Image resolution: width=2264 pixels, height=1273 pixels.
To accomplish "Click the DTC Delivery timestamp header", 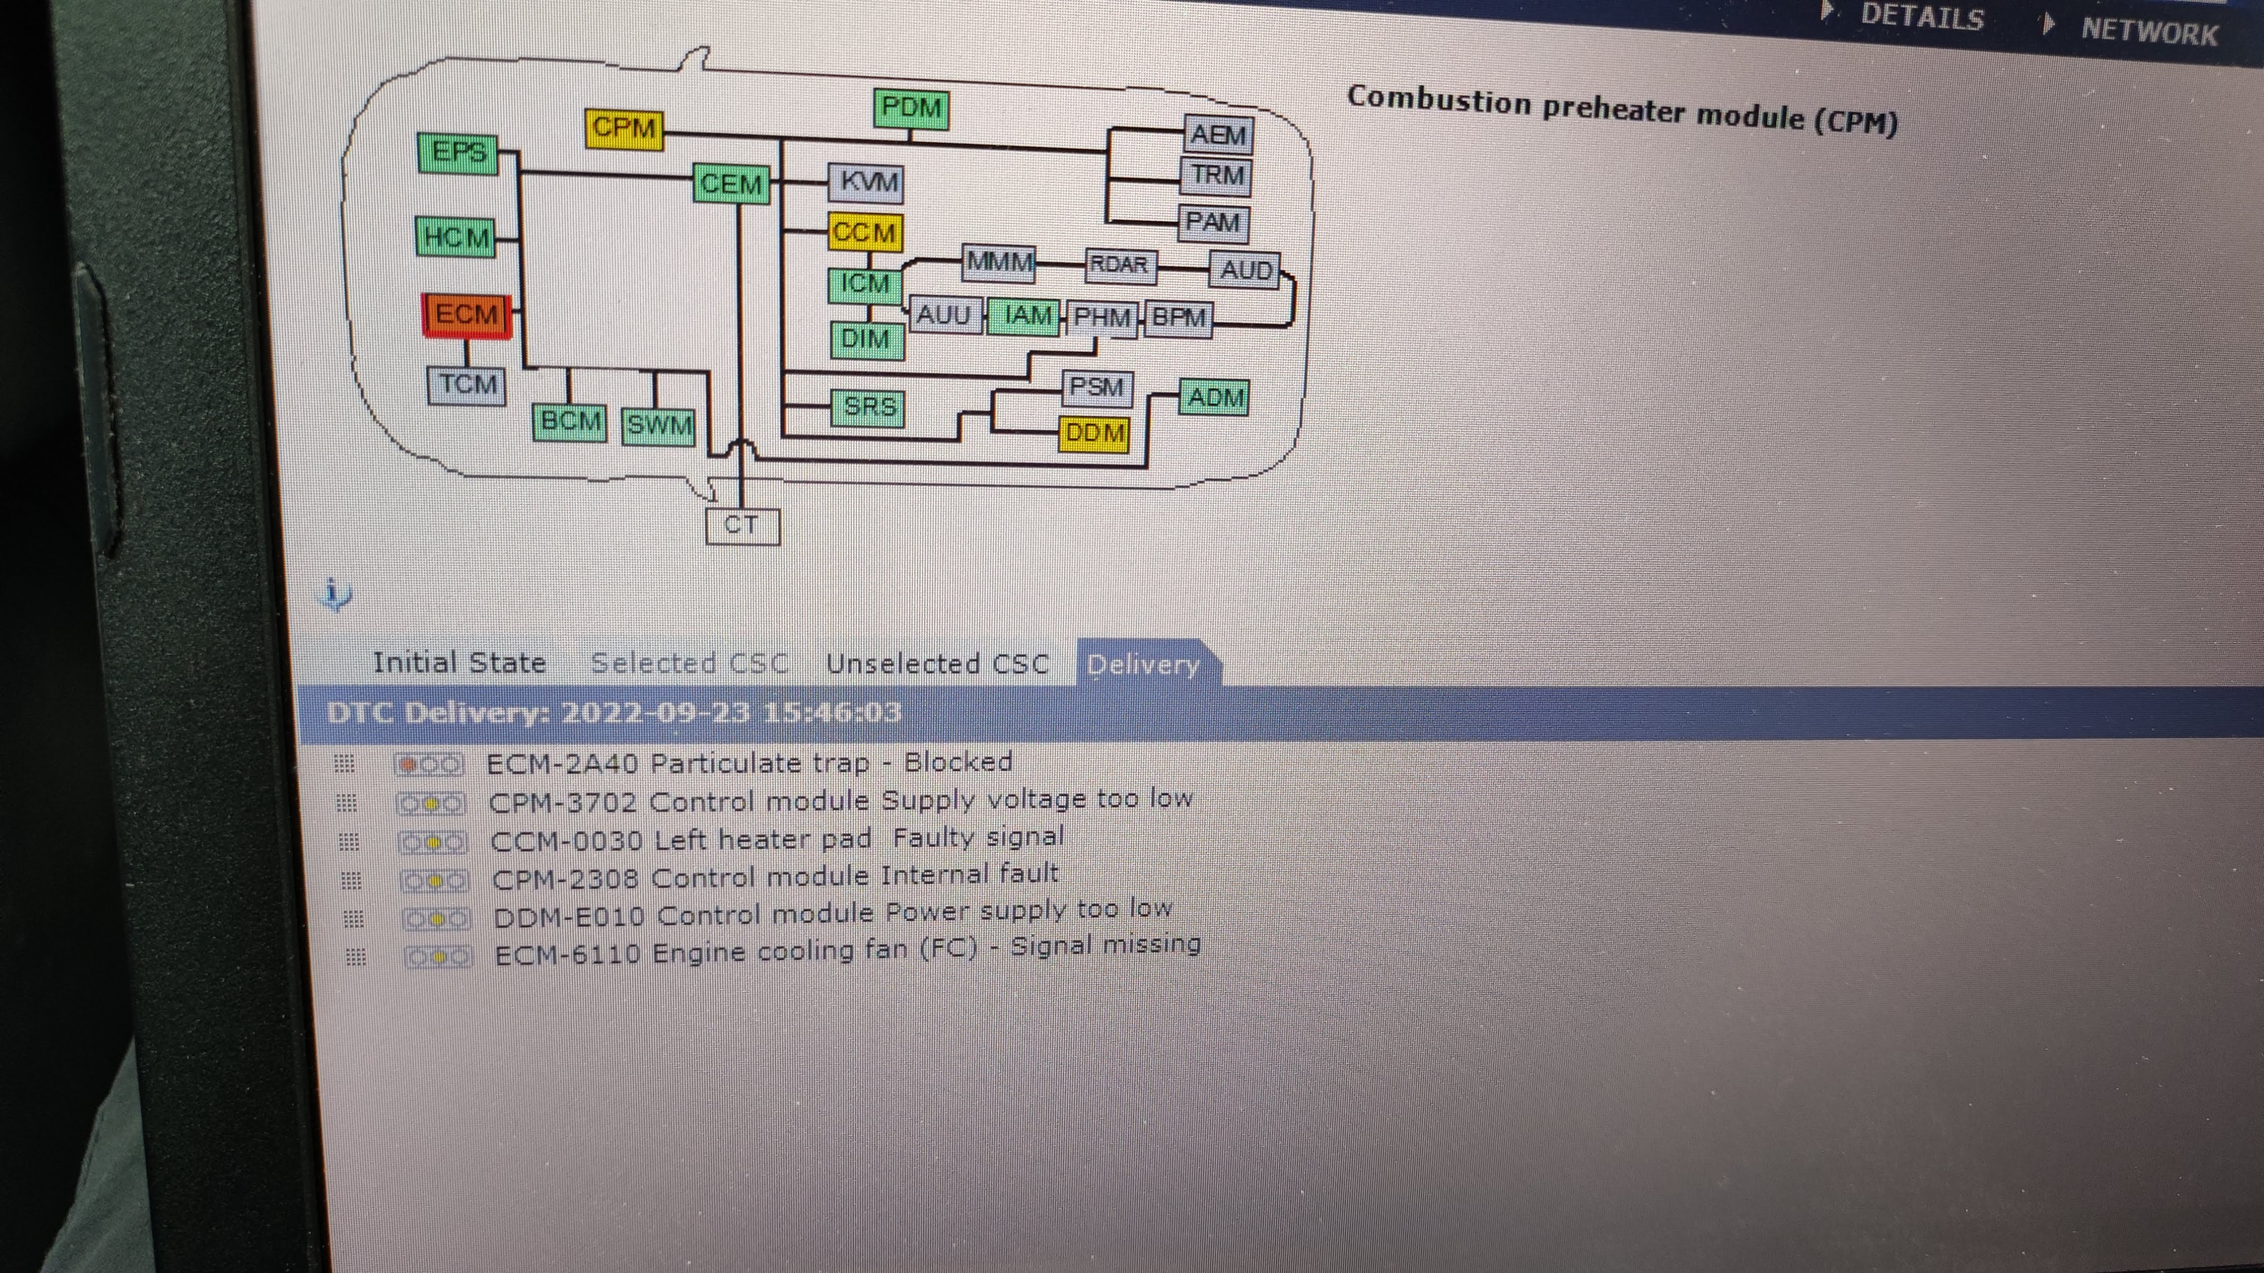I will tap(614, 712).
